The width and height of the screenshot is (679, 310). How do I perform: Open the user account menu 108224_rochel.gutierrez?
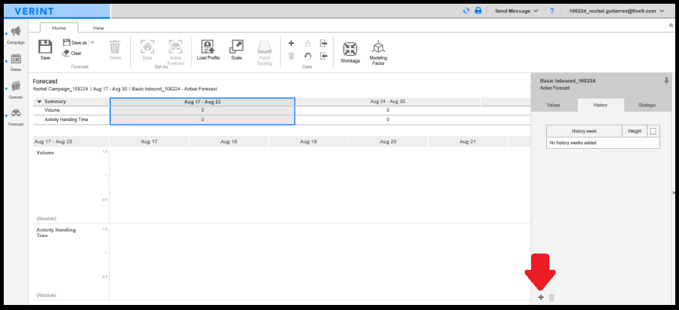617,11
